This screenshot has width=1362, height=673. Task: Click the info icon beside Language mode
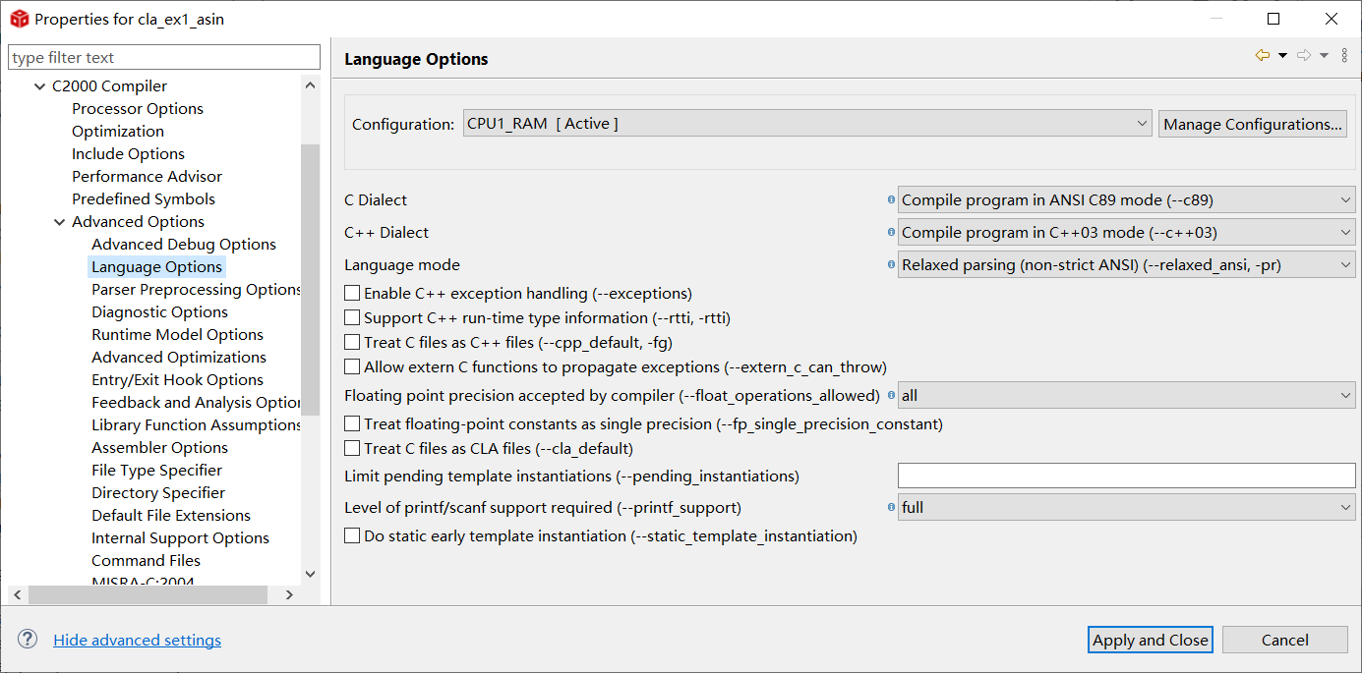tap(891, 264)
